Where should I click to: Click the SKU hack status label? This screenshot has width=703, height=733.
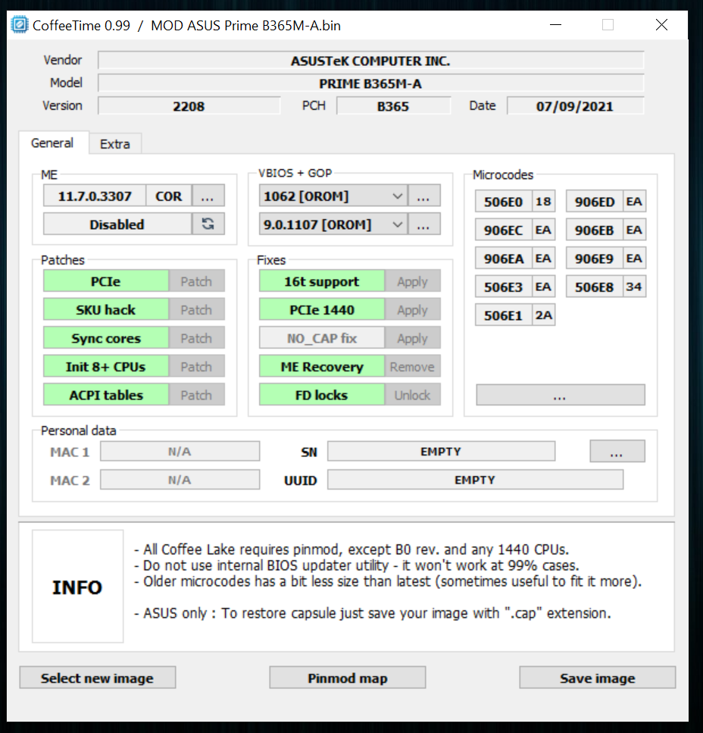106,309
